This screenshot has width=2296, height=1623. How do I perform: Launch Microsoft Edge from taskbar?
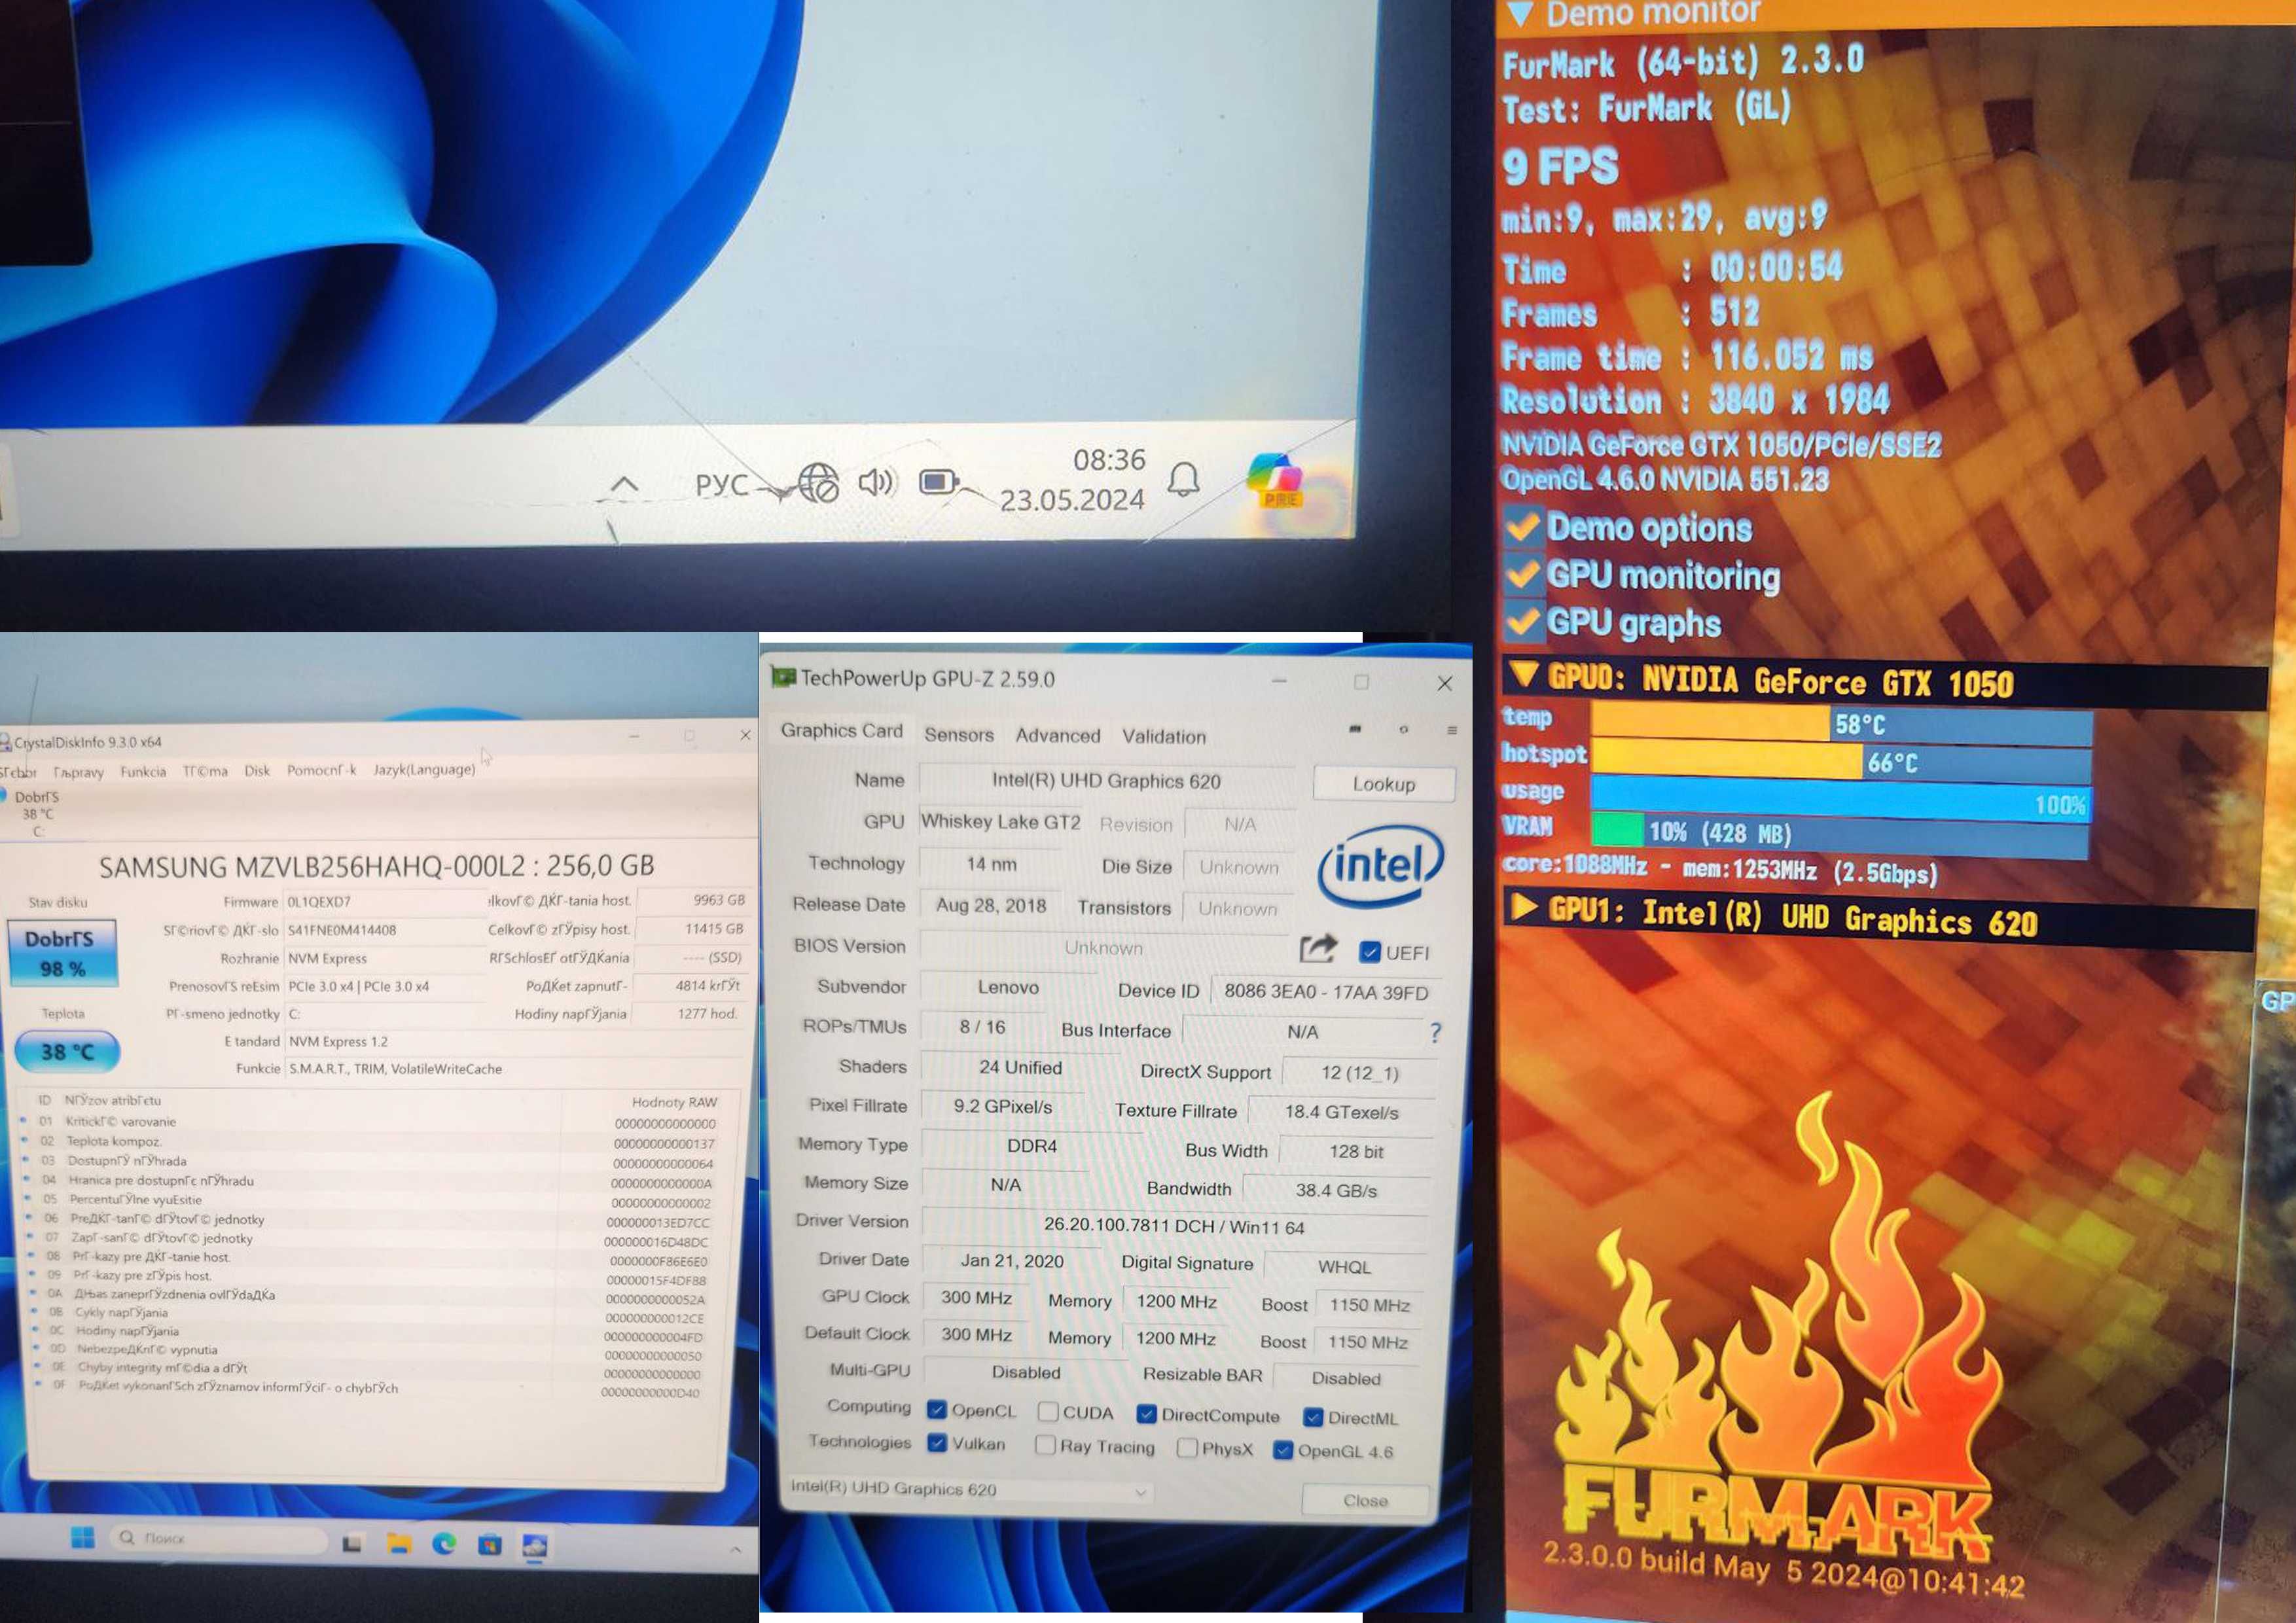444,1544
